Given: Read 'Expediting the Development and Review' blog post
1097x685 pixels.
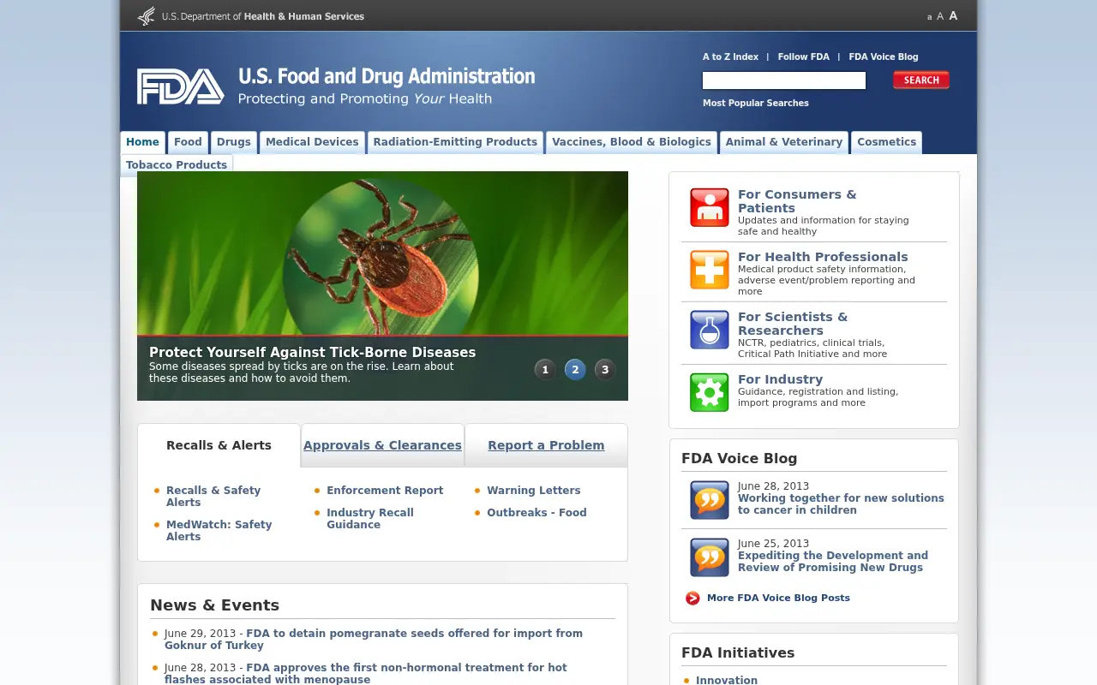Looking at the screenshot, I should tap(833, 562).
